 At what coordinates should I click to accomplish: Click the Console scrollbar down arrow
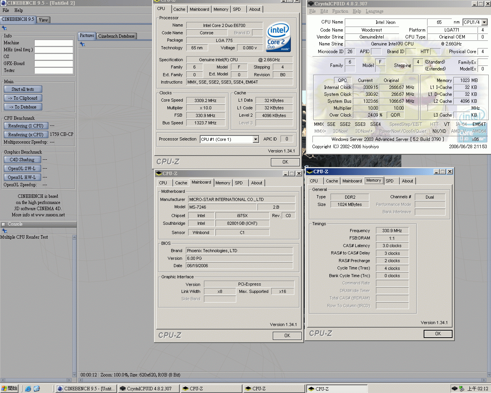(75, 375)
